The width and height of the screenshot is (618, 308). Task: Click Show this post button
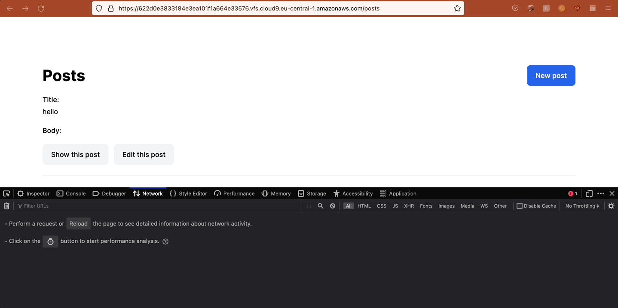coord(75,154)
